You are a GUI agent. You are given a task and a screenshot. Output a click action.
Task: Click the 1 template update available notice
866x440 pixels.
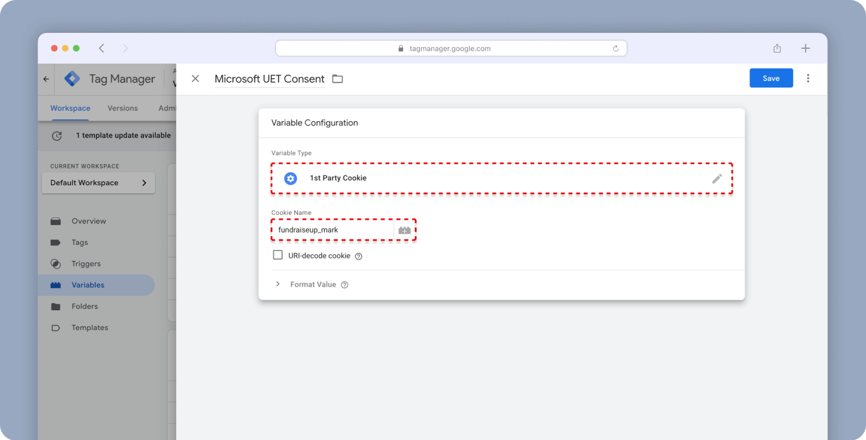tap(123, 135)
